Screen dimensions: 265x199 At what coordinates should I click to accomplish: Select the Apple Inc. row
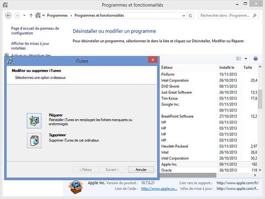click(x=209, y=165)
